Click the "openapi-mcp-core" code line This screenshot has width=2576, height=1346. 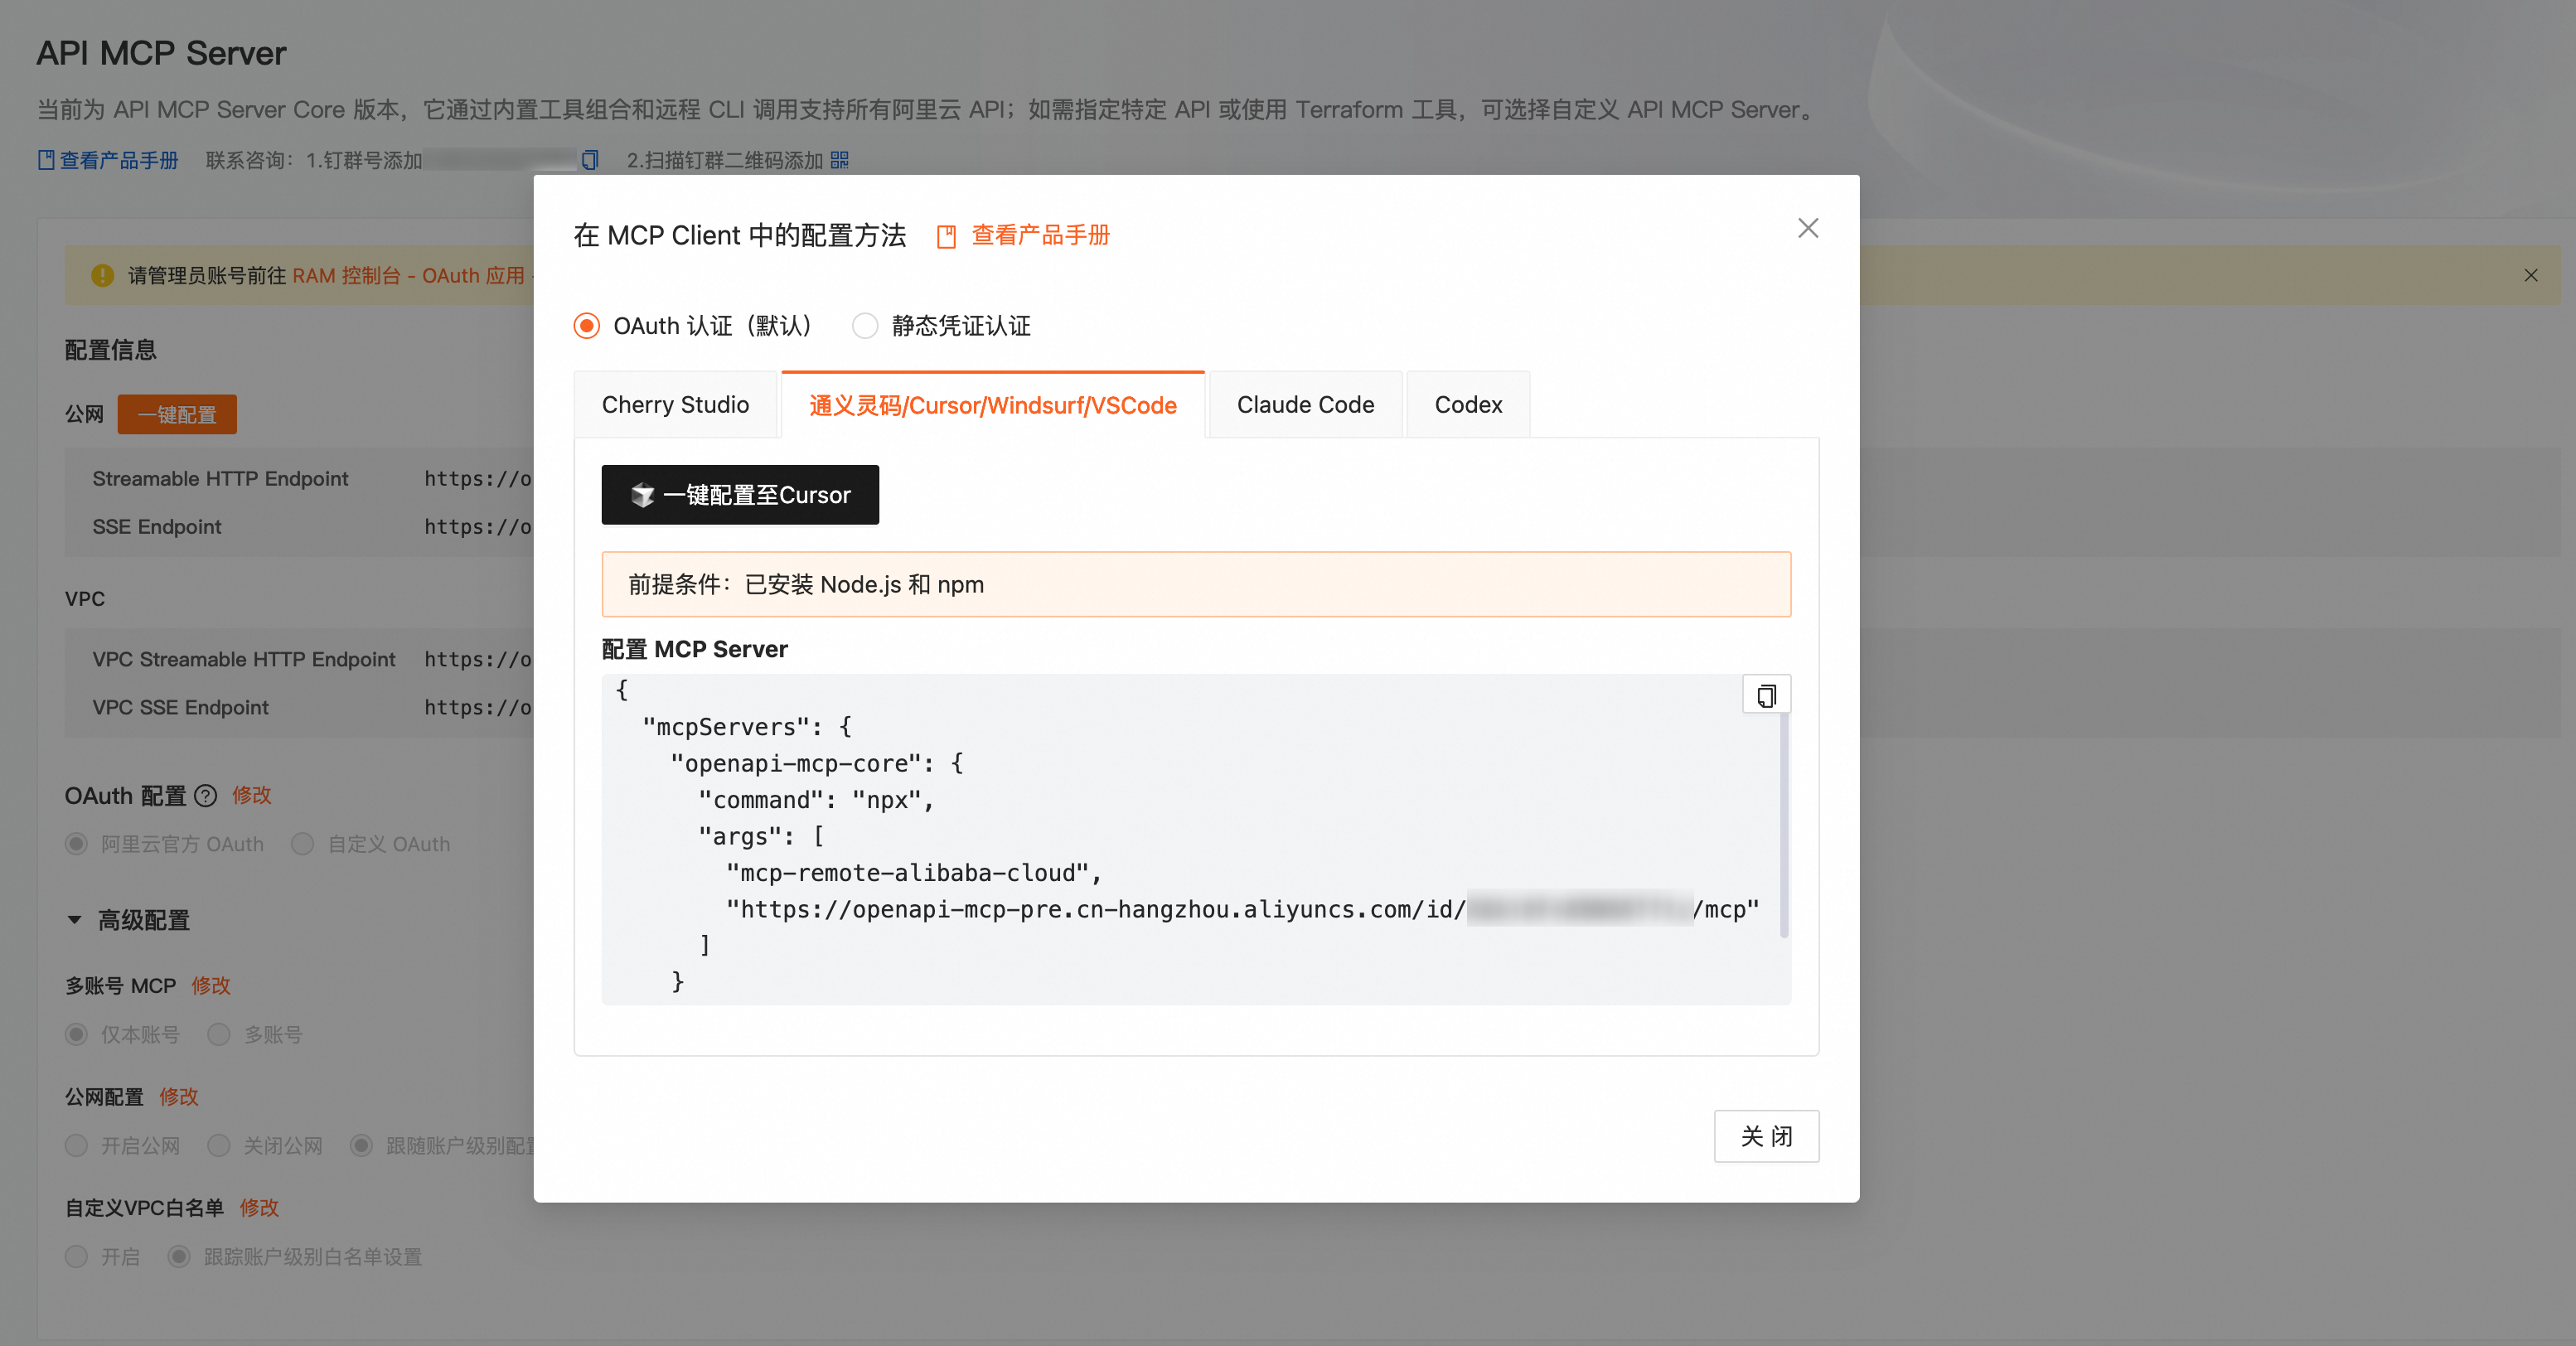pos(817,764)
